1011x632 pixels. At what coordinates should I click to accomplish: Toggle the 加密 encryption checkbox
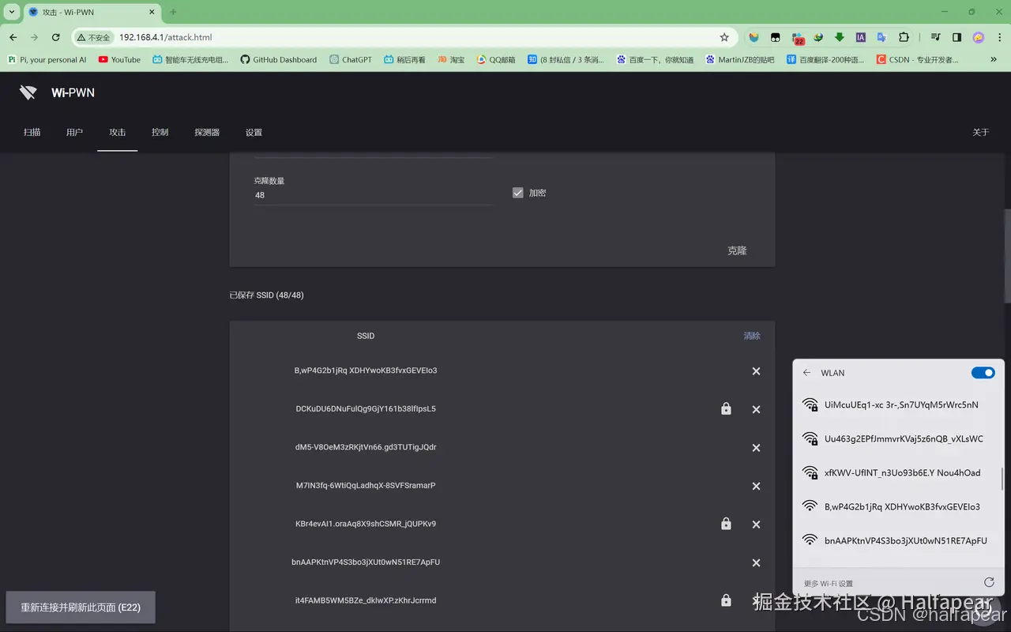(x=518, y=193)
